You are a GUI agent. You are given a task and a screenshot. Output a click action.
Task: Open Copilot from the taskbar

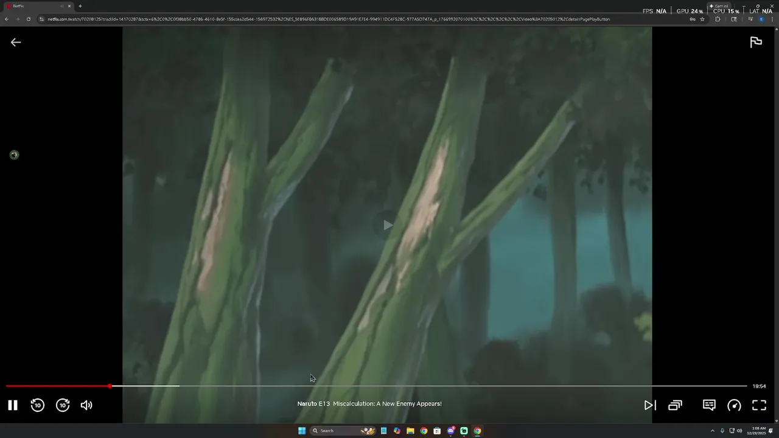pos(397,431)
